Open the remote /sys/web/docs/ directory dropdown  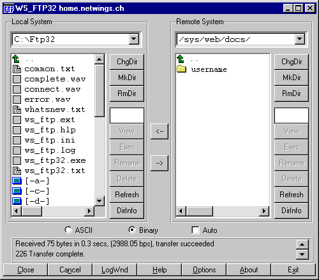tap(300, 39)
